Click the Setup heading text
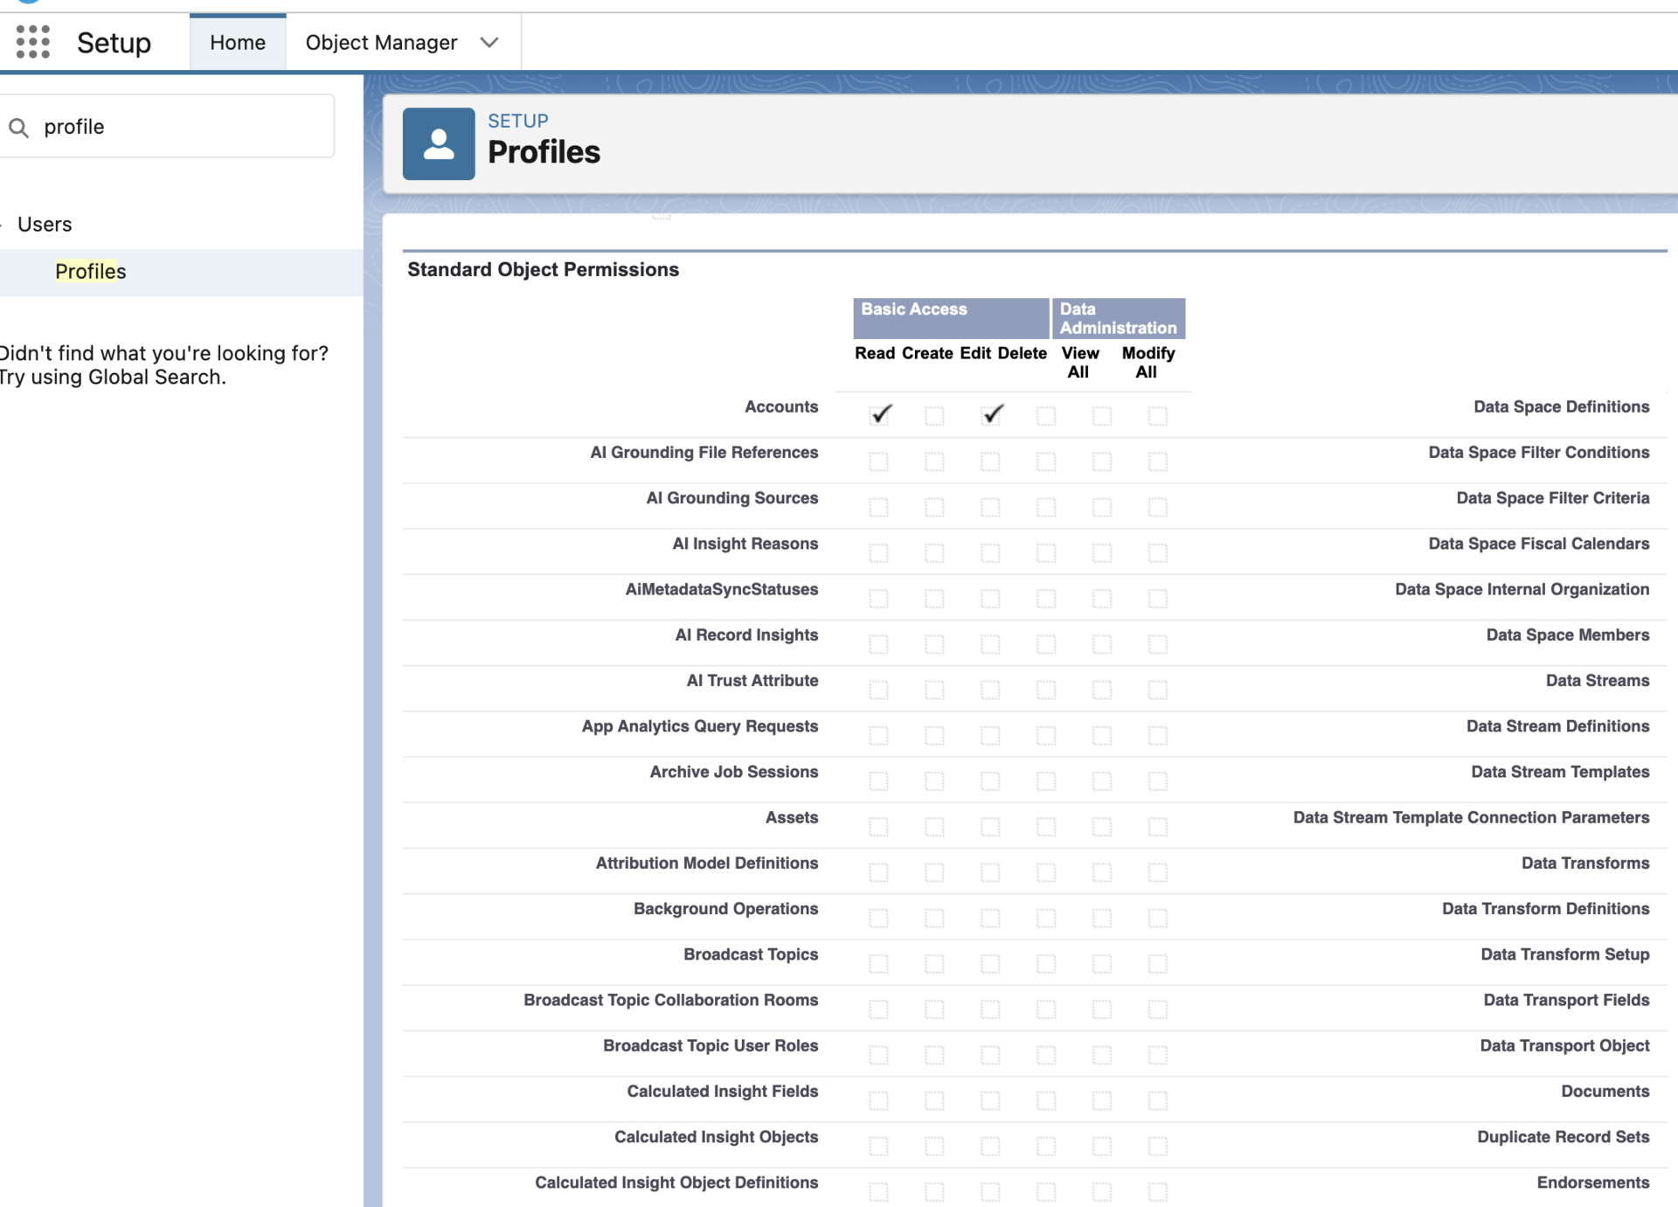1678x1207 pixels. 114,41
